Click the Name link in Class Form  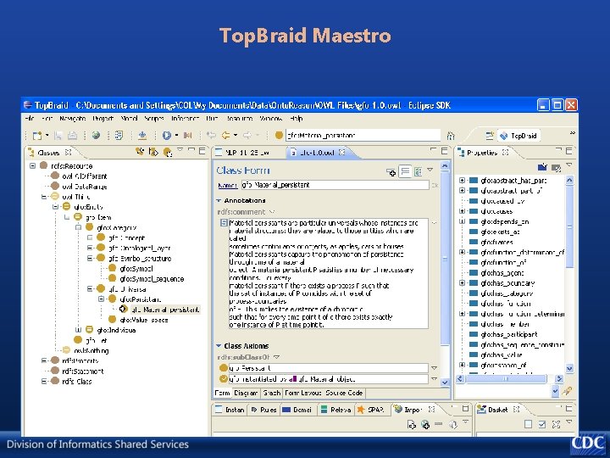[x=228, y=186]
